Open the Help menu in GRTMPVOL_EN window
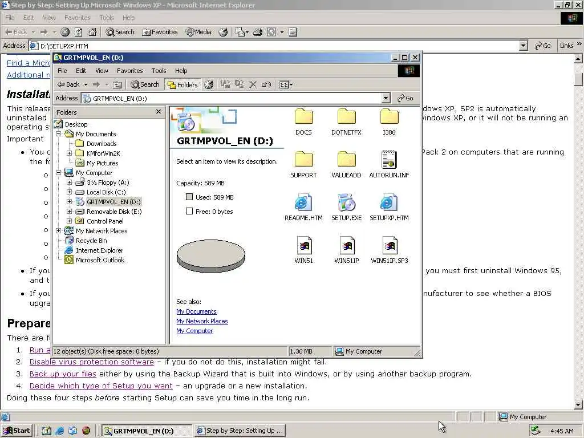 click(181, 70)
